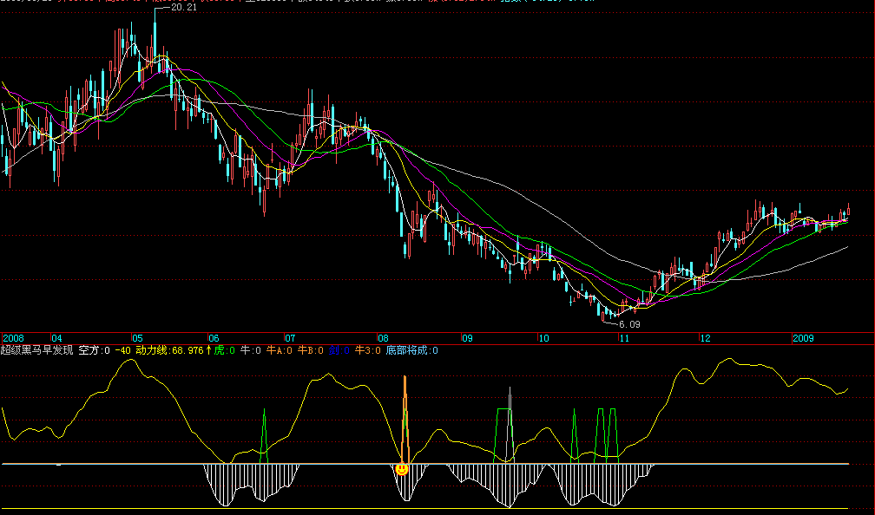
Task: Select month 12 on the time axis
Action: tap(704, 337)
